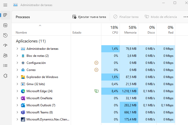Expand the Bloc de notas (2) row
Screen dimensions: 188x125
tap(17, 56)
